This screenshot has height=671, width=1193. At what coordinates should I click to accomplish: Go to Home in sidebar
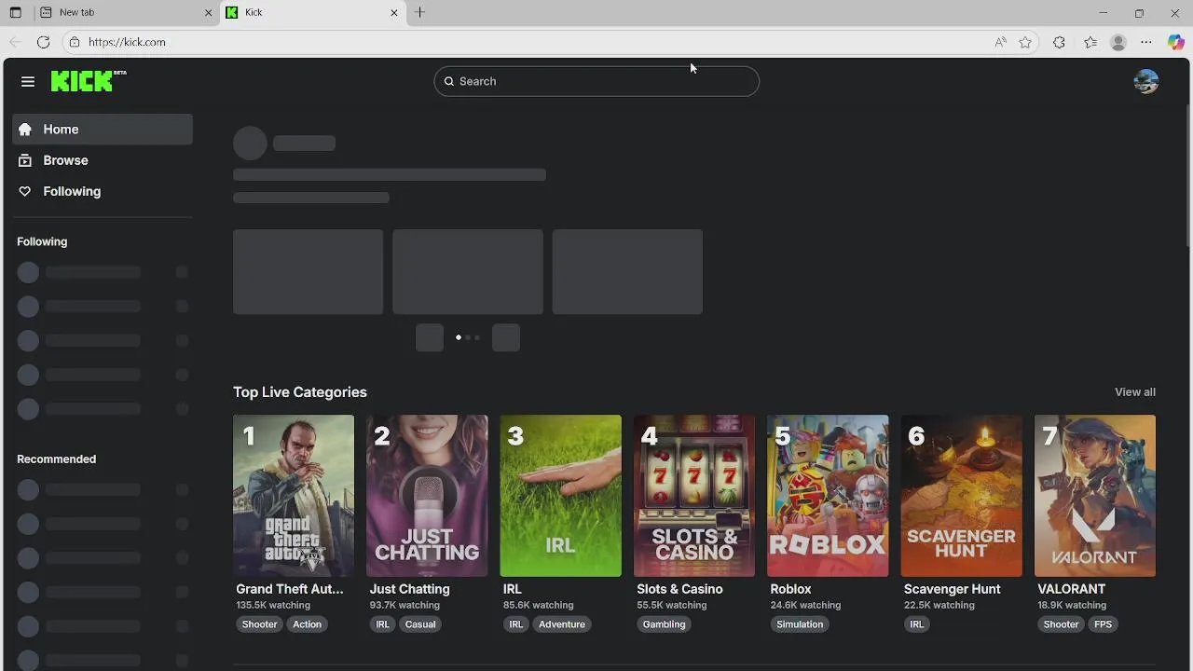pos(103,130)
